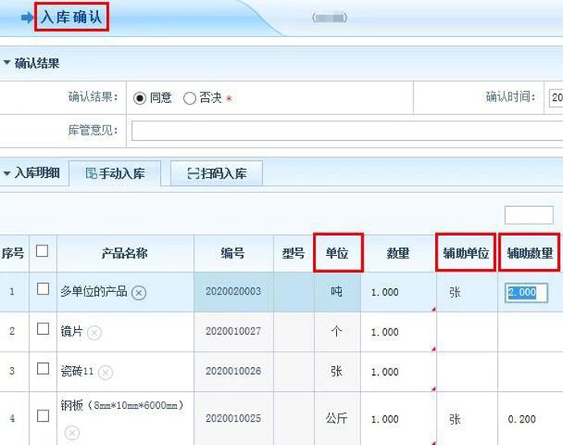Click the remove icon beside 多单位的产品
The height and width of the screenshot is (445, 563).
coord(139,293)
